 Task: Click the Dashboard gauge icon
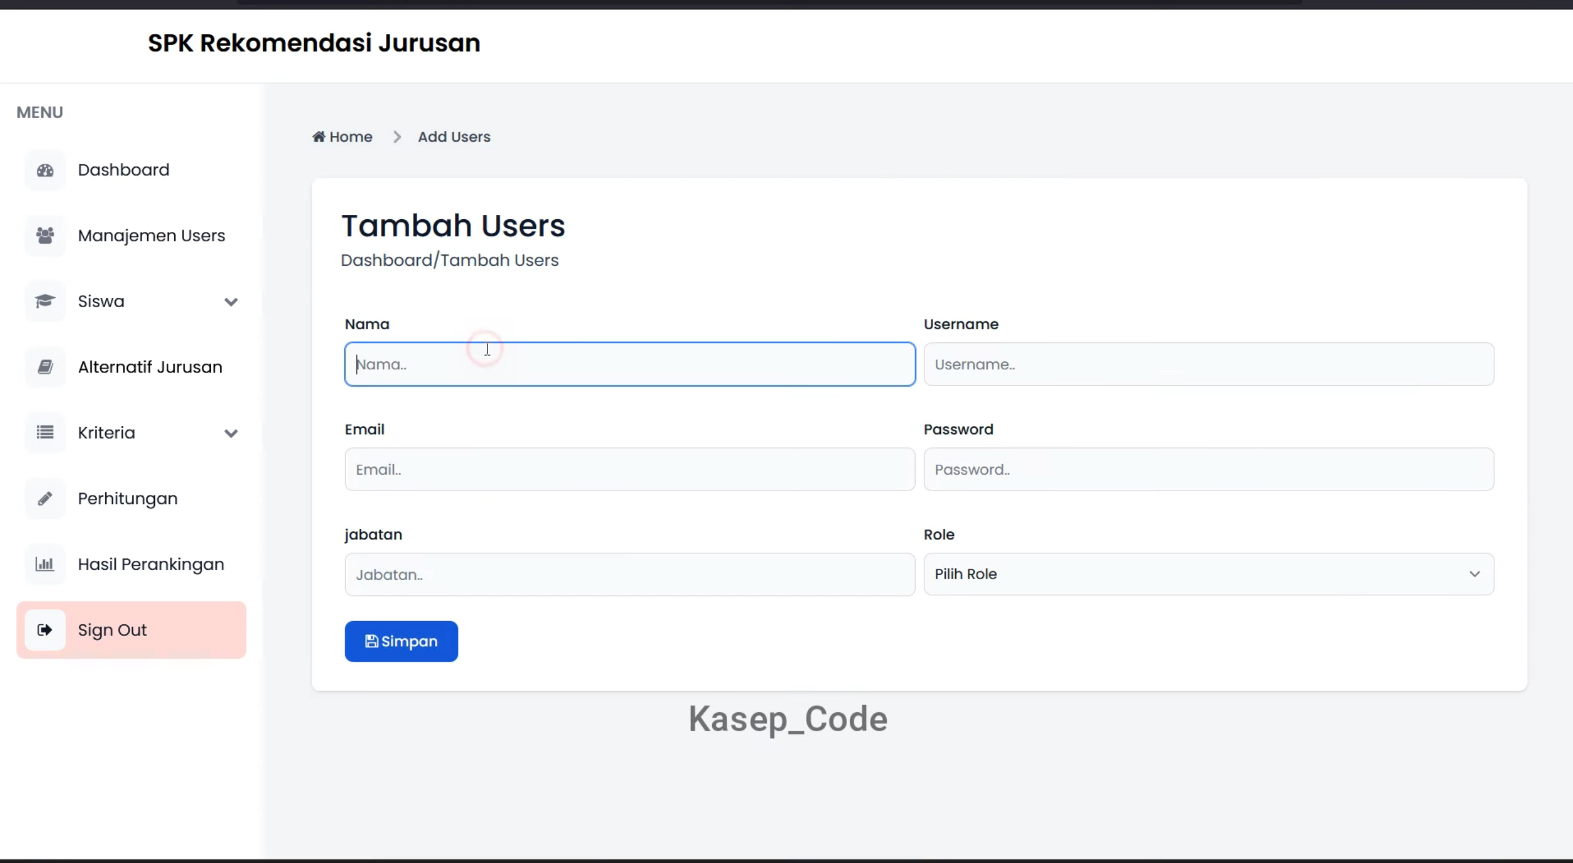pyautogui.click(x=45, y=170)
